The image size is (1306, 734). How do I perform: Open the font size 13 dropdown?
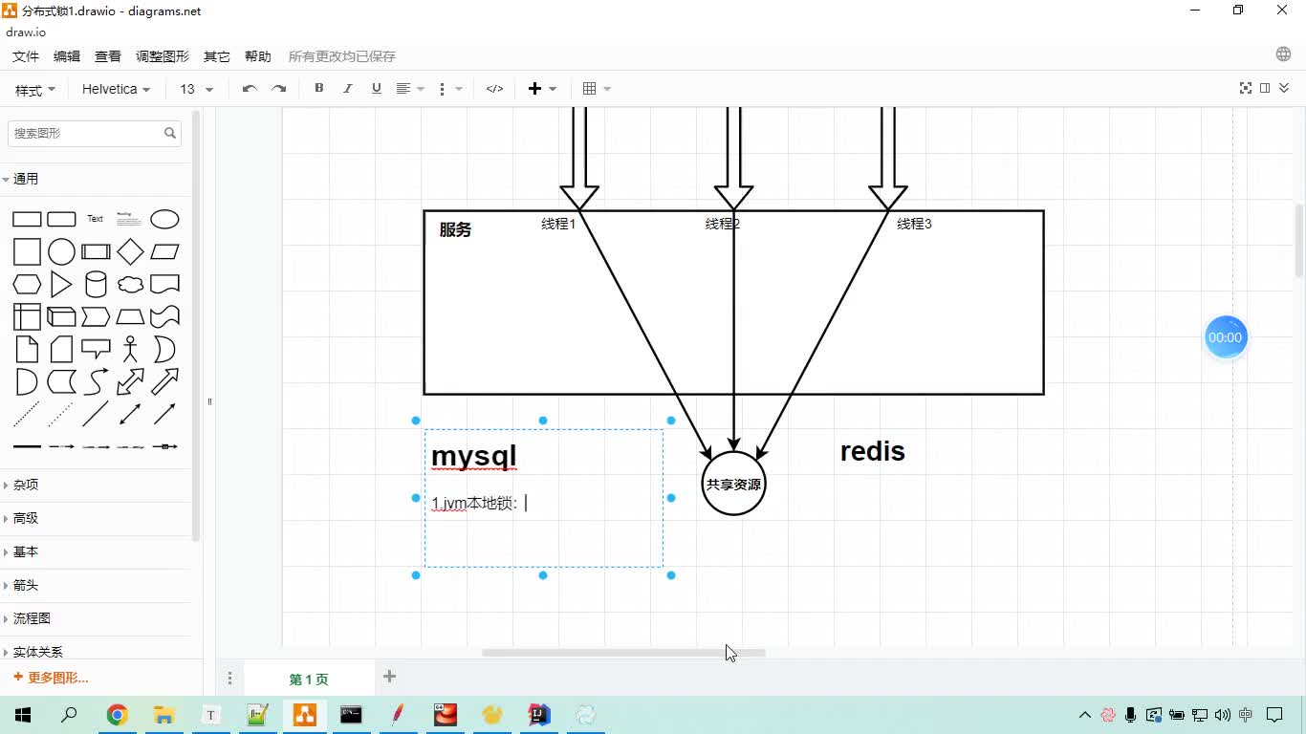[197, 89]
